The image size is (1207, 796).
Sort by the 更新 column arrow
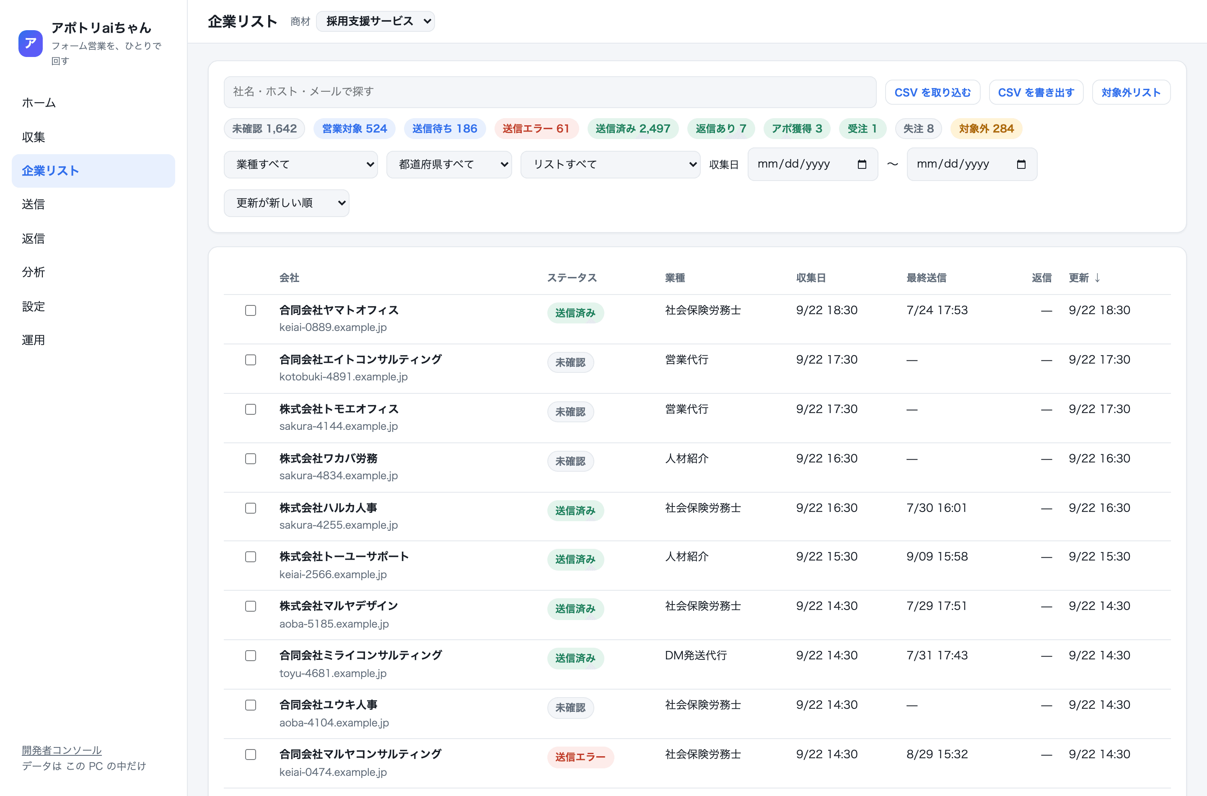1097,278
